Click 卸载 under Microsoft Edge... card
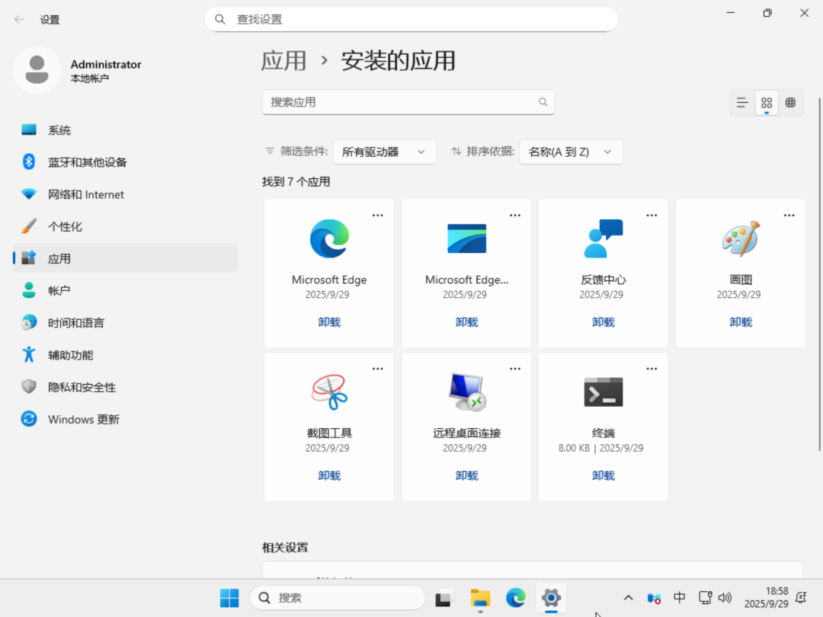Image resolution: width=823 pixels, height=617 pixels. coord(466,322)
